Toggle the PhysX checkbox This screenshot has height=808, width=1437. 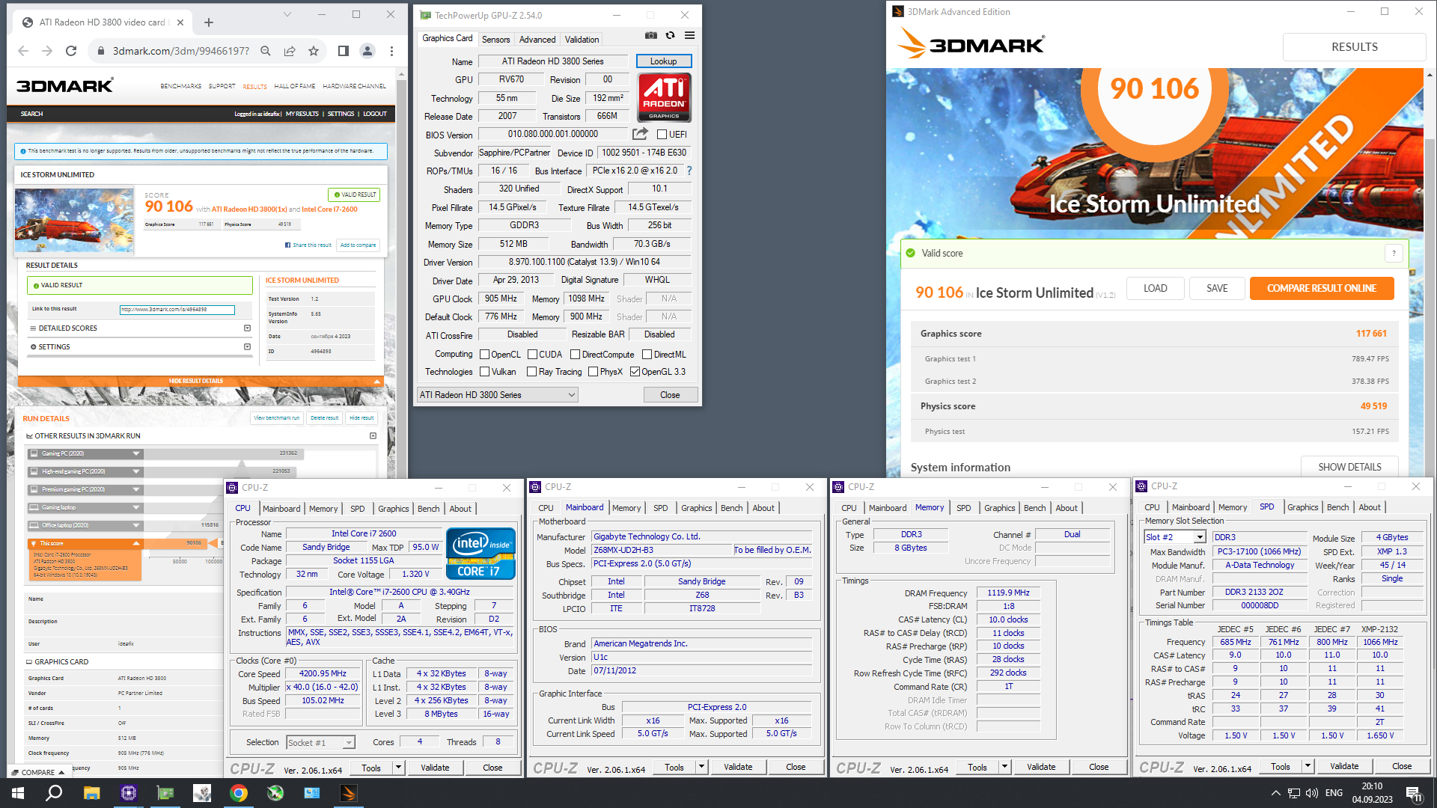[593, 372]
